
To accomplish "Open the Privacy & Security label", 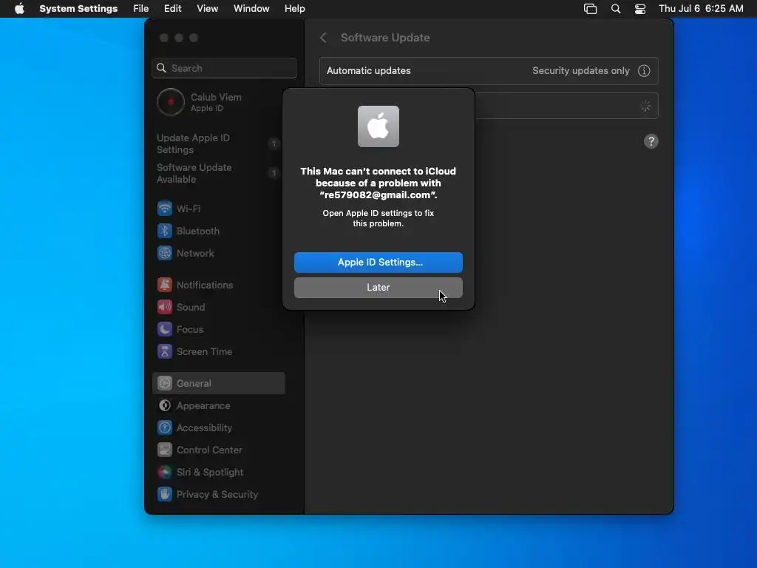I will (x=217, y=494).
